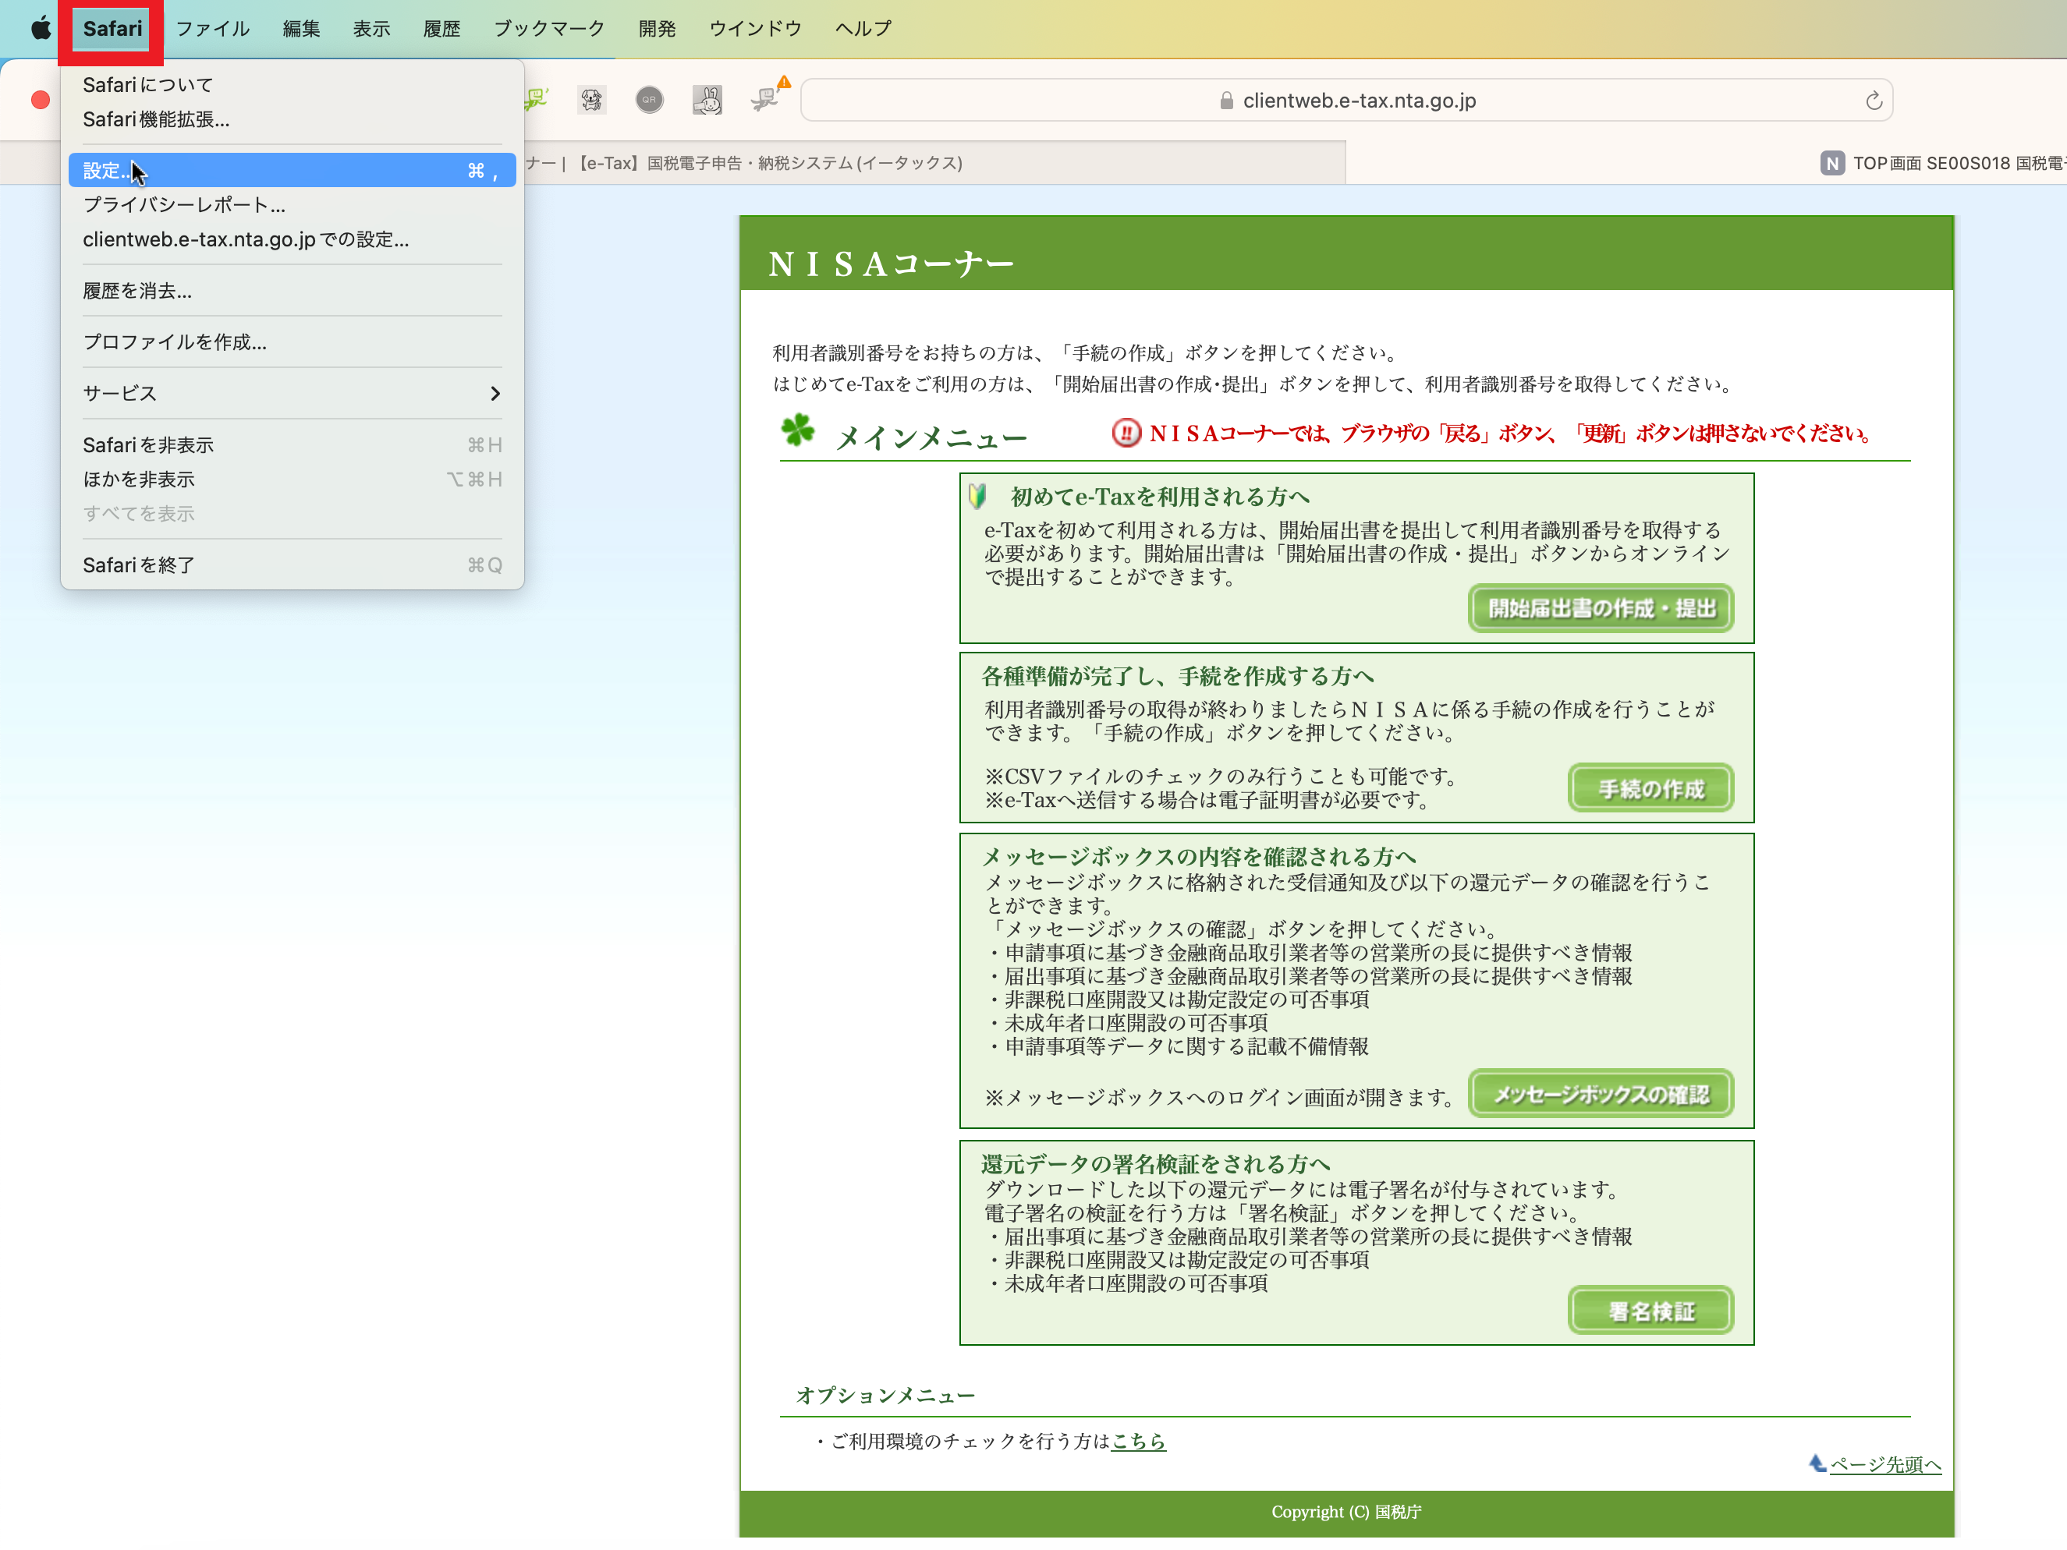2067x1550 pixels.
Task: Open the 履歴 menu
Action: click(441, 28)
